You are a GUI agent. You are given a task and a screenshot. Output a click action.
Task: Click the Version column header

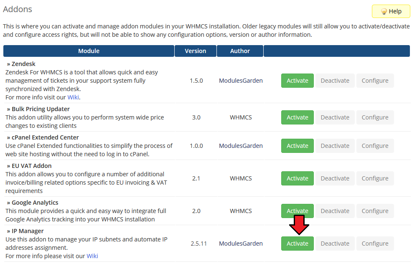coord(196,51)
